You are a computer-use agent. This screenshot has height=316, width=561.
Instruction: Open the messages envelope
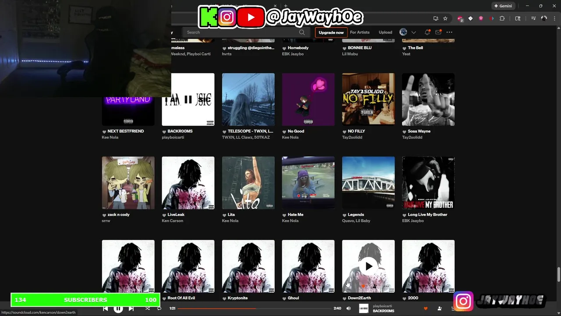click(x=438, y=32)
